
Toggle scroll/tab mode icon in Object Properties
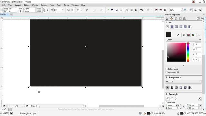click(x=198, y=18)
